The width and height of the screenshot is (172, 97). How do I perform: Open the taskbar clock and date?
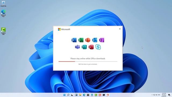[164, 95]
